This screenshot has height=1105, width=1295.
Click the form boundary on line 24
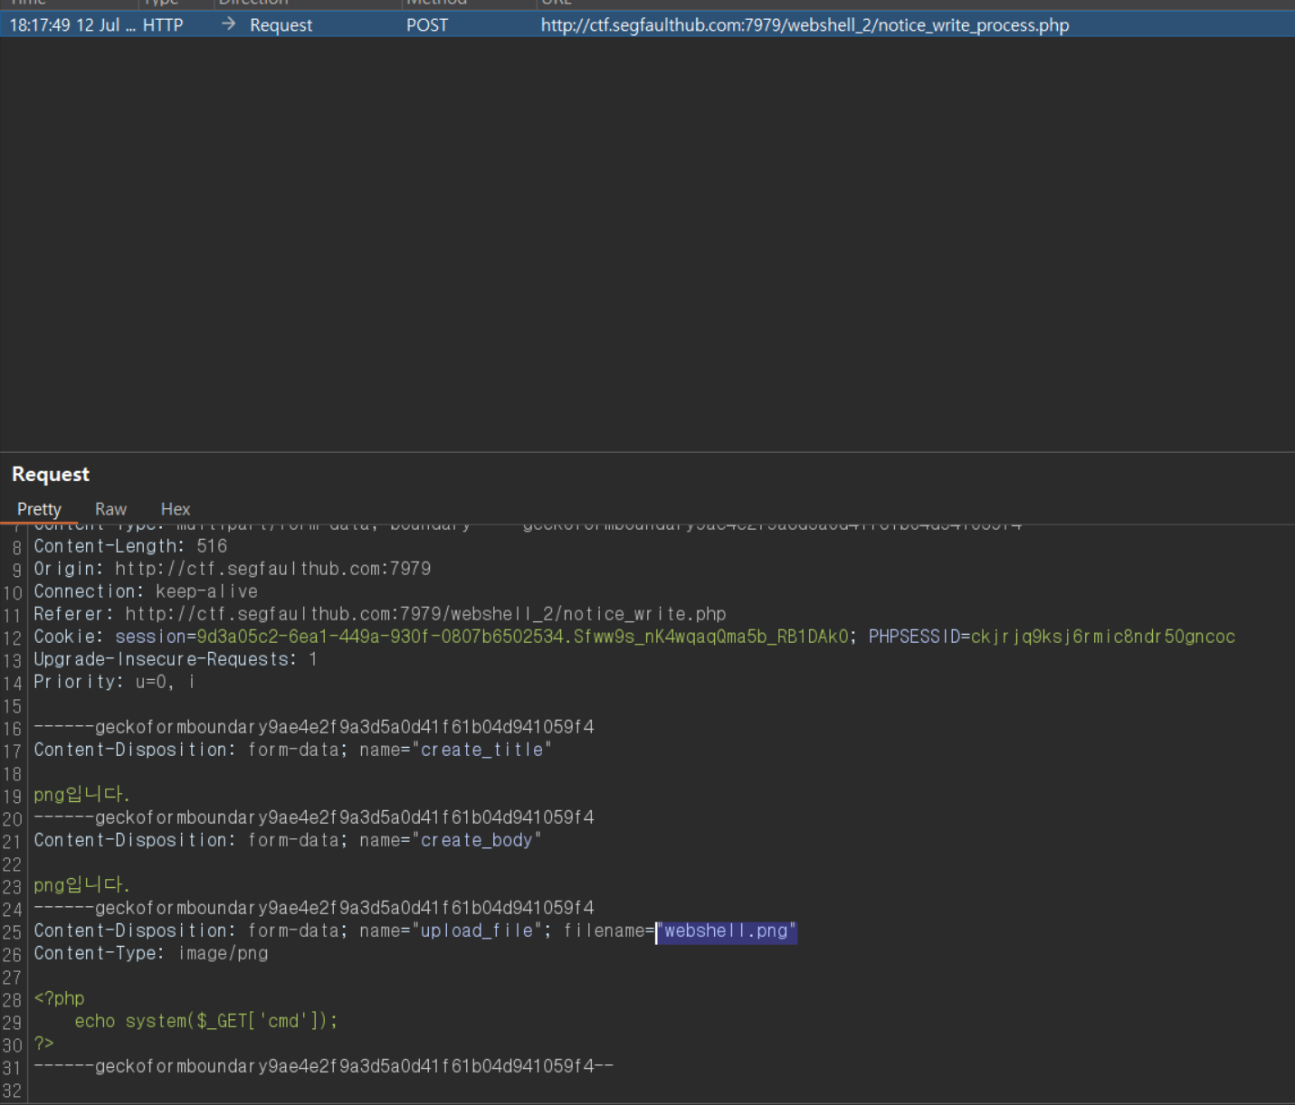coord(314,908)
